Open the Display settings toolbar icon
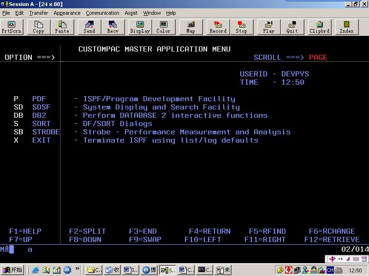This screenshot has width=369, height=276. pyautogui.click(x=140, y=27)
